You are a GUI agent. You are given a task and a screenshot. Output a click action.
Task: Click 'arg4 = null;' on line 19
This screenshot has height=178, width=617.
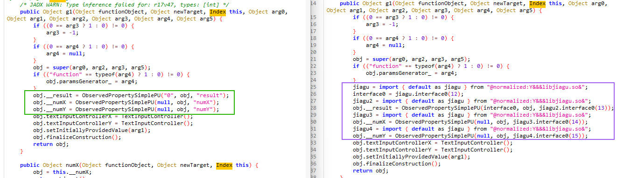tap(386, 45)
